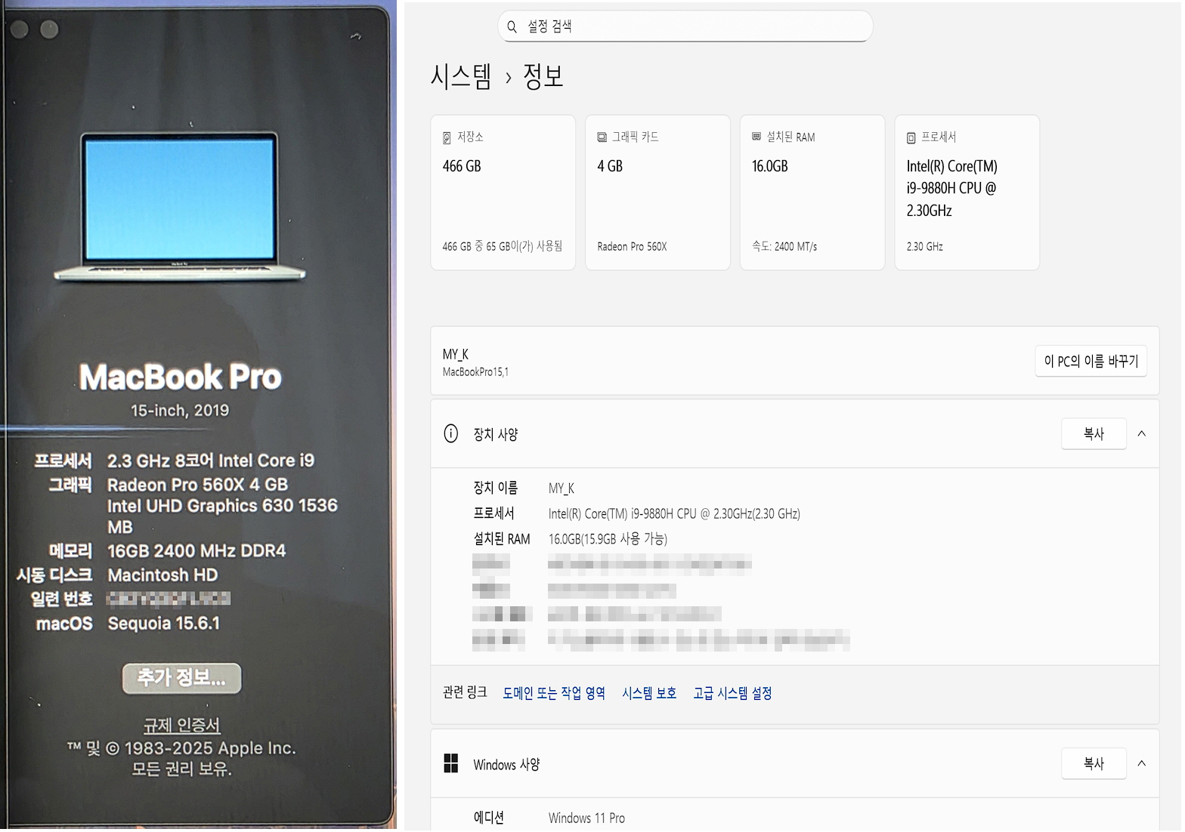The width and height of the screenshot is (1185, 832).
Task: Click the RAM chip icon beside 설치된 RAM
Action: (x=756, y=137)
